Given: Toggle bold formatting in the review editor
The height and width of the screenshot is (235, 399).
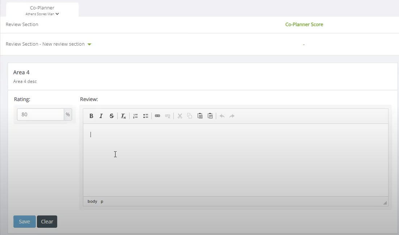Looking at the screenshot, I should pyautogui.click(x=91, y=116).
